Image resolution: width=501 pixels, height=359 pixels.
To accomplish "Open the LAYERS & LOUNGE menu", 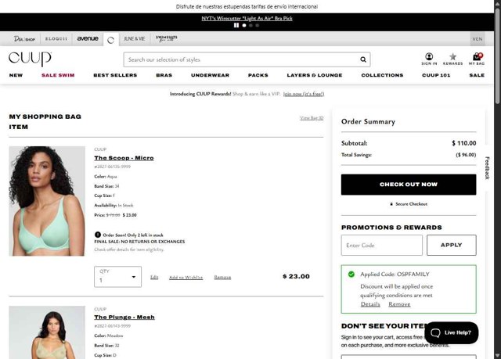I will tap(315, 75).
